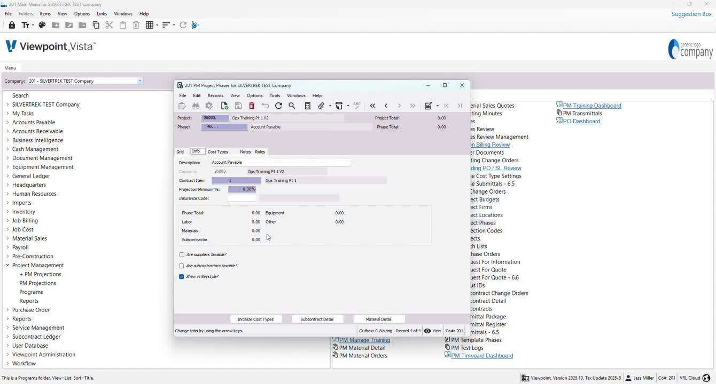Expand the Payroll tree node

tap(7, 247)
